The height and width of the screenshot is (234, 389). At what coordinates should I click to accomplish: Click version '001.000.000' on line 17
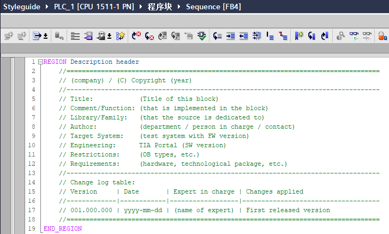tap(91, 210)
